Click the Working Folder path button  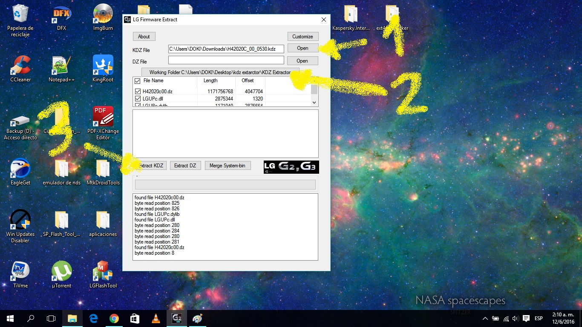point(220,72)
